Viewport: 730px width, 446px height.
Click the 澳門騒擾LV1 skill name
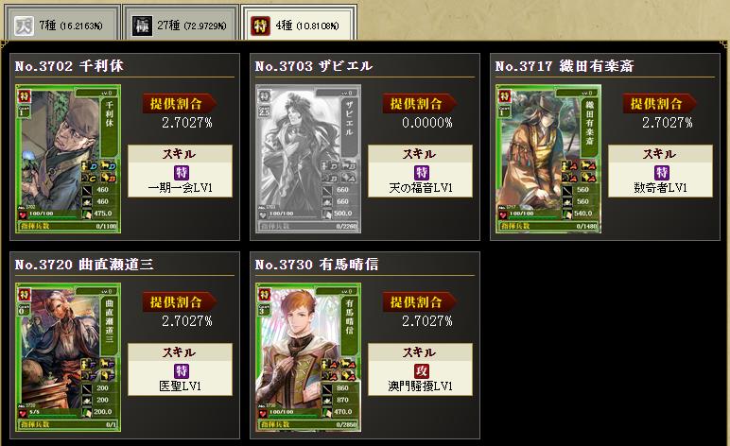click(x=421, y=386)
